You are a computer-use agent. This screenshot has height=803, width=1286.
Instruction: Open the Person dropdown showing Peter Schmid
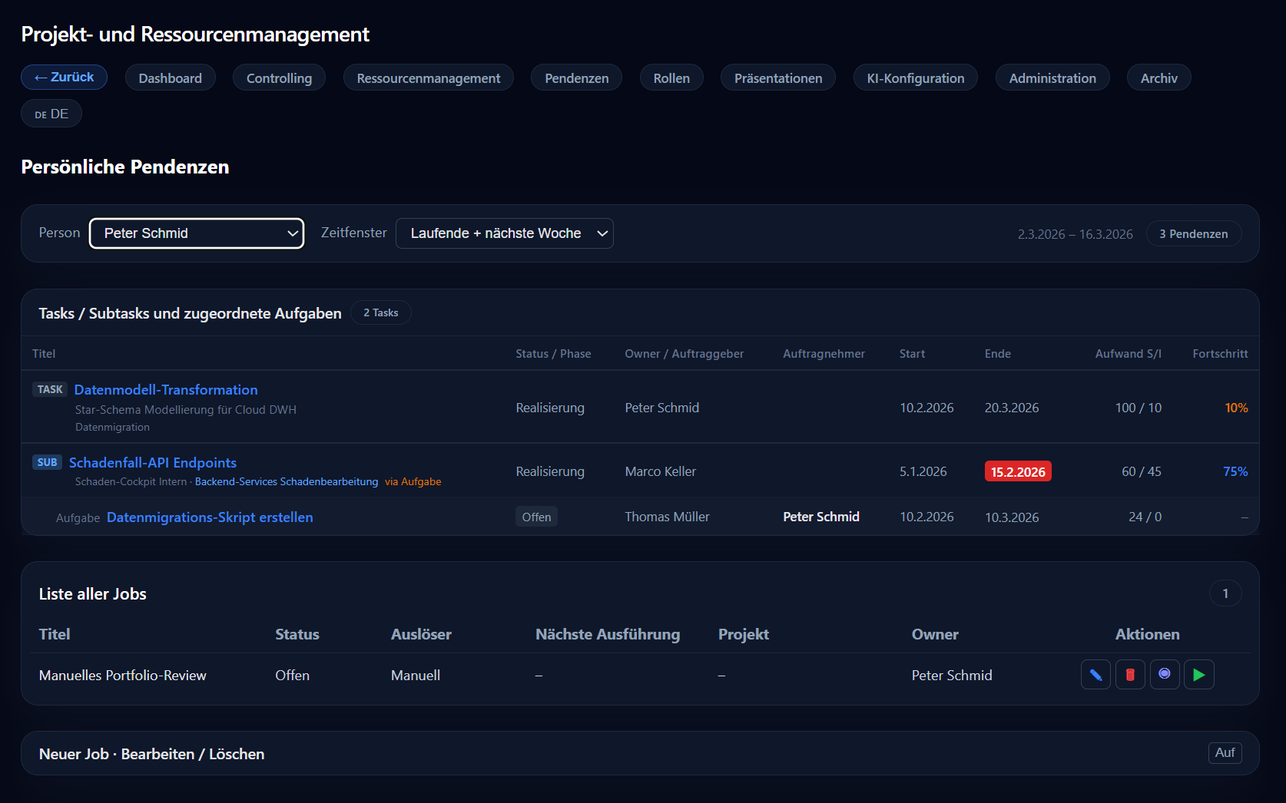click(x=197, y=233)
